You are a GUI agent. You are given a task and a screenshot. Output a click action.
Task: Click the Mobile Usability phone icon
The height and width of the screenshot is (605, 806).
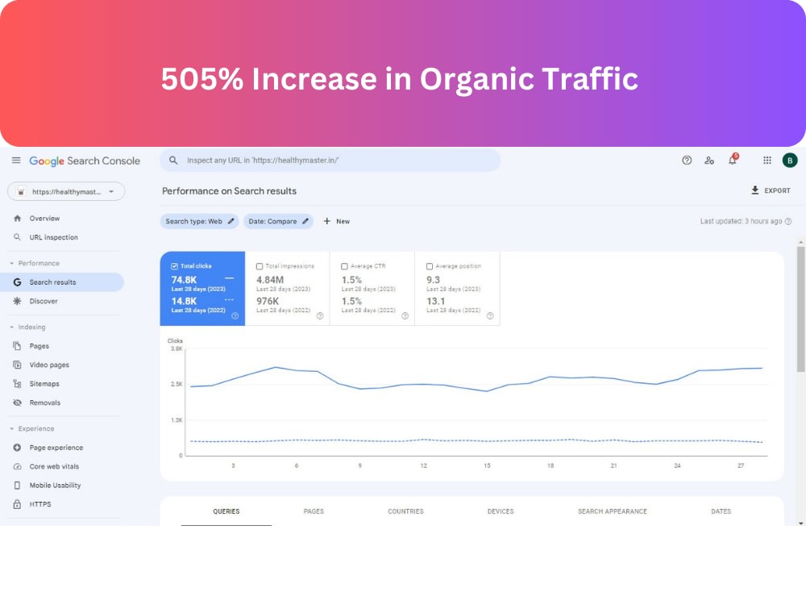pyautogui.click(x=18, y=485)
